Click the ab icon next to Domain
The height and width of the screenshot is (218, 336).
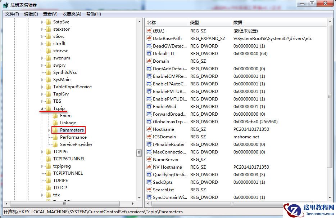(149, 61)
